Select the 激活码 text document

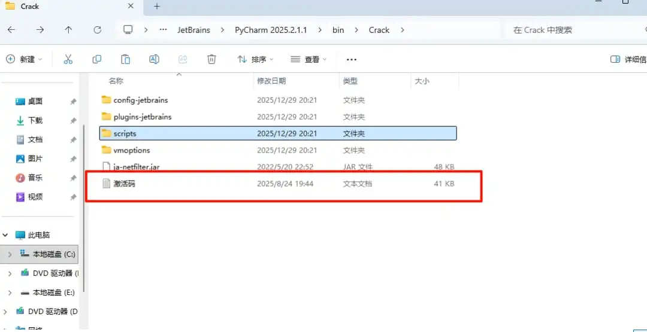pyautogui.click(x=278, y=184)
